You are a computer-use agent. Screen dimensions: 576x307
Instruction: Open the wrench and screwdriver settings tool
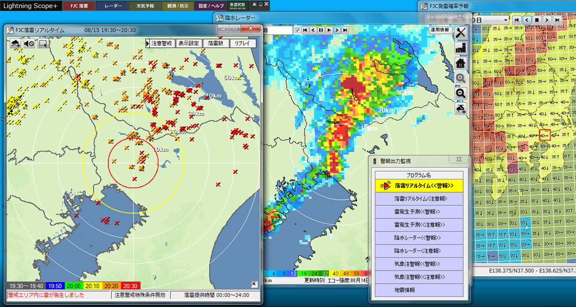point(461,33)
